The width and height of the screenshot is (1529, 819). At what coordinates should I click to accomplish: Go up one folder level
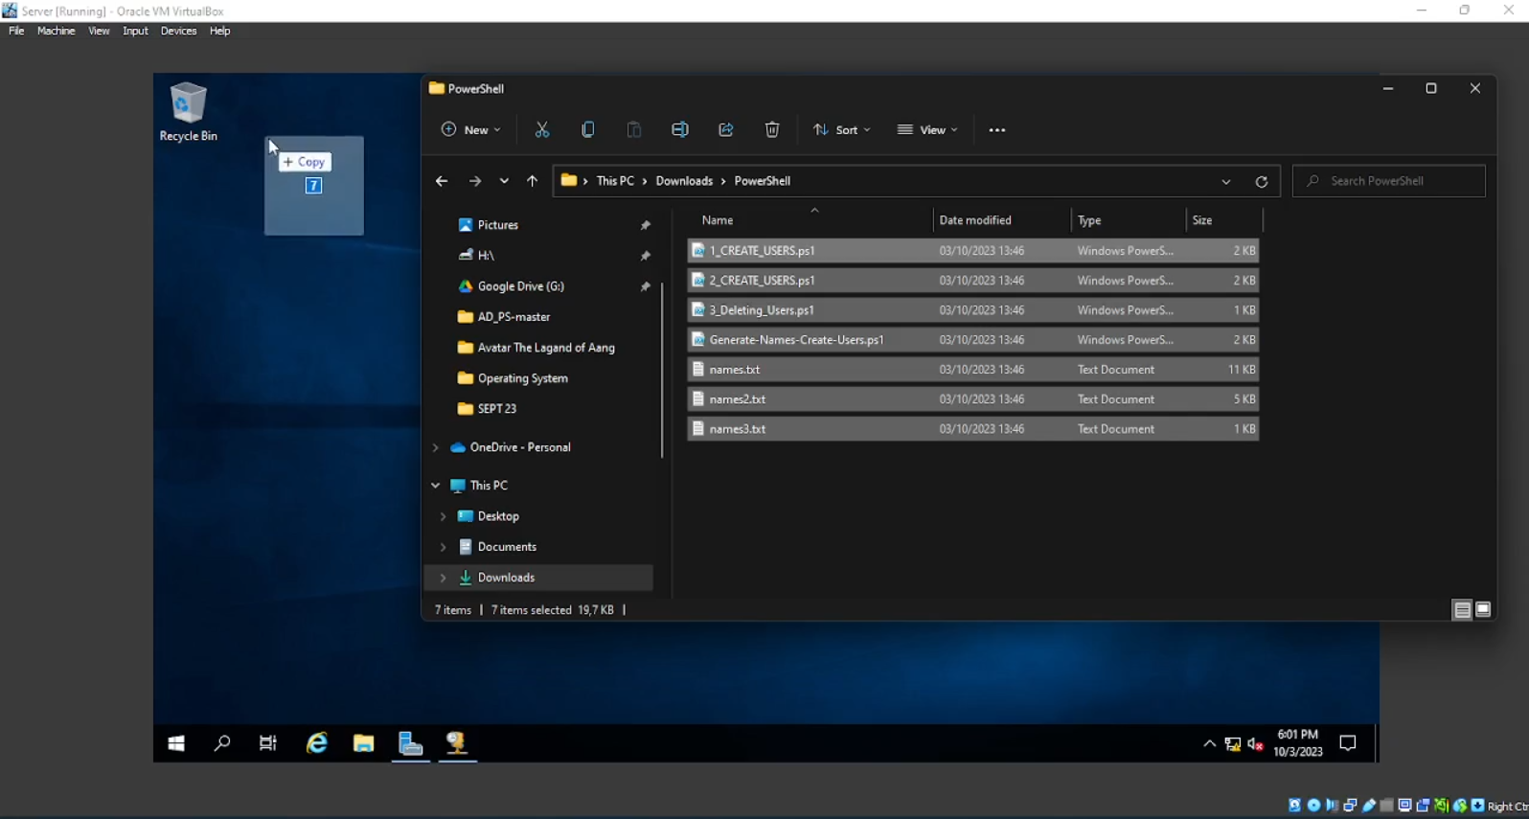[x=533, y=181]
